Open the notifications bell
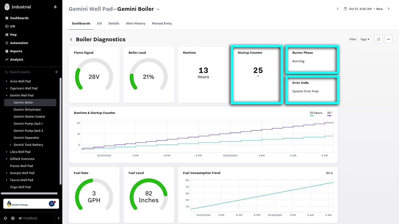 (x=55, y=7)
